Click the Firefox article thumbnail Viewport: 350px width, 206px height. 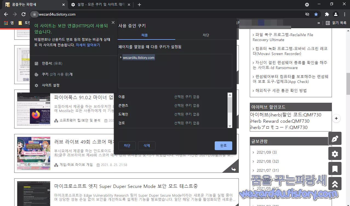[x=33, y=109]
